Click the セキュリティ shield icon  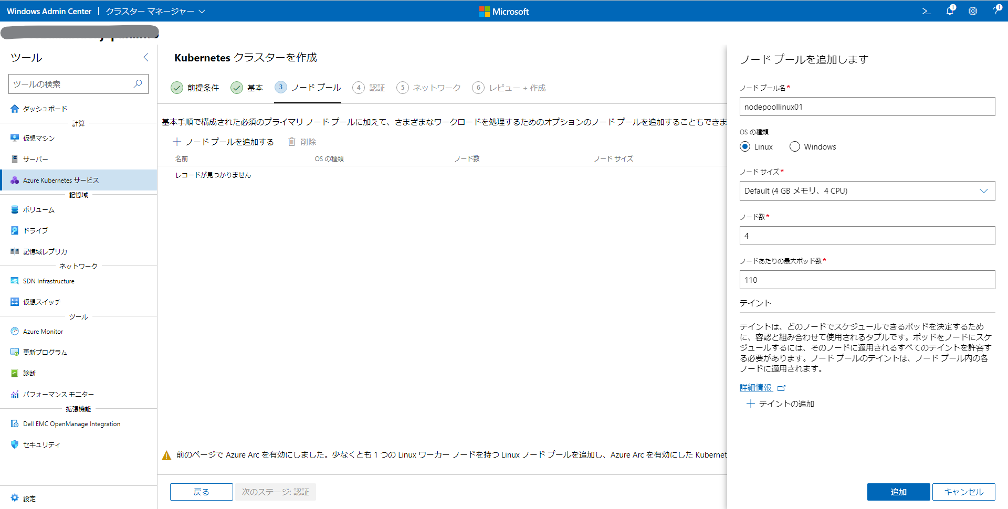tap(15, 444)
